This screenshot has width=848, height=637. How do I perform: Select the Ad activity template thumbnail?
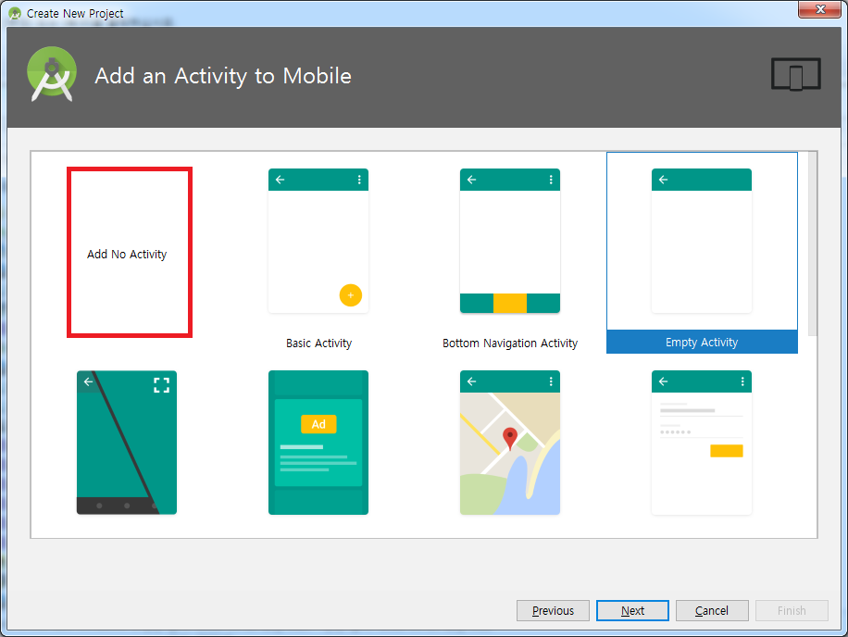coord(318,443)
